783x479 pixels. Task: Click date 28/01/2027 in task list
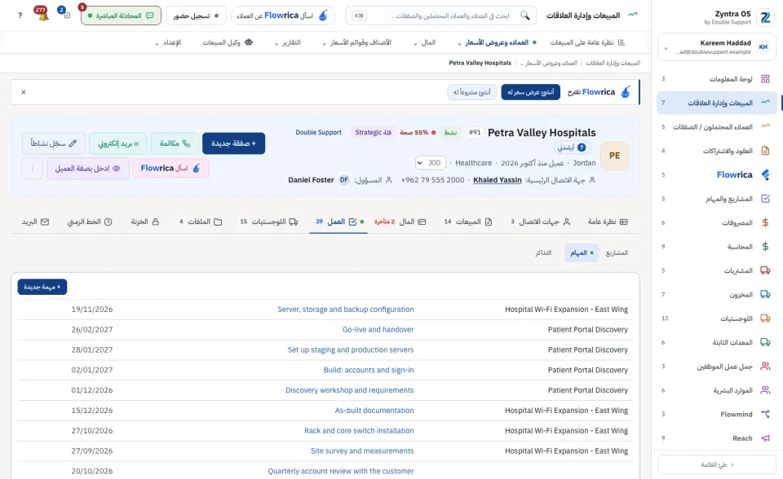(x=92, y=349)
